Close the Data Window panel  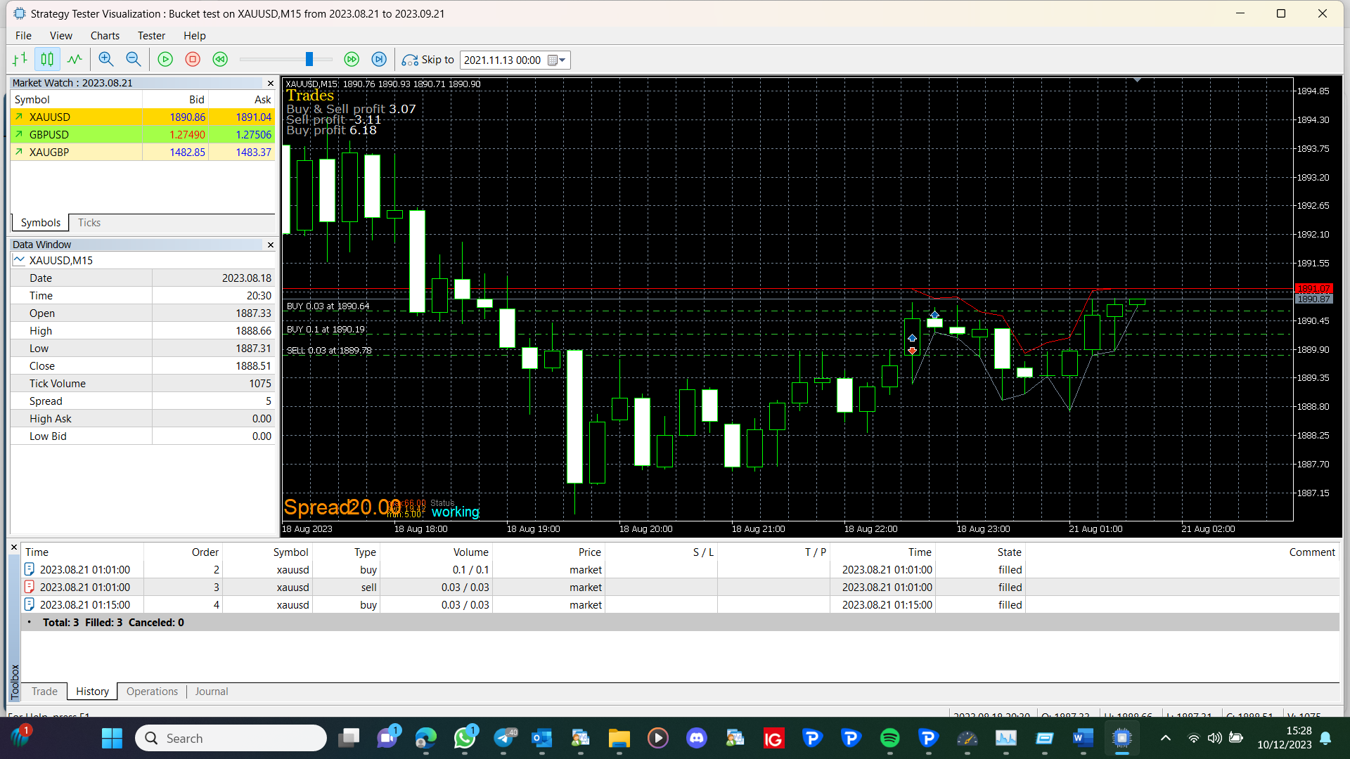(271, 245)
